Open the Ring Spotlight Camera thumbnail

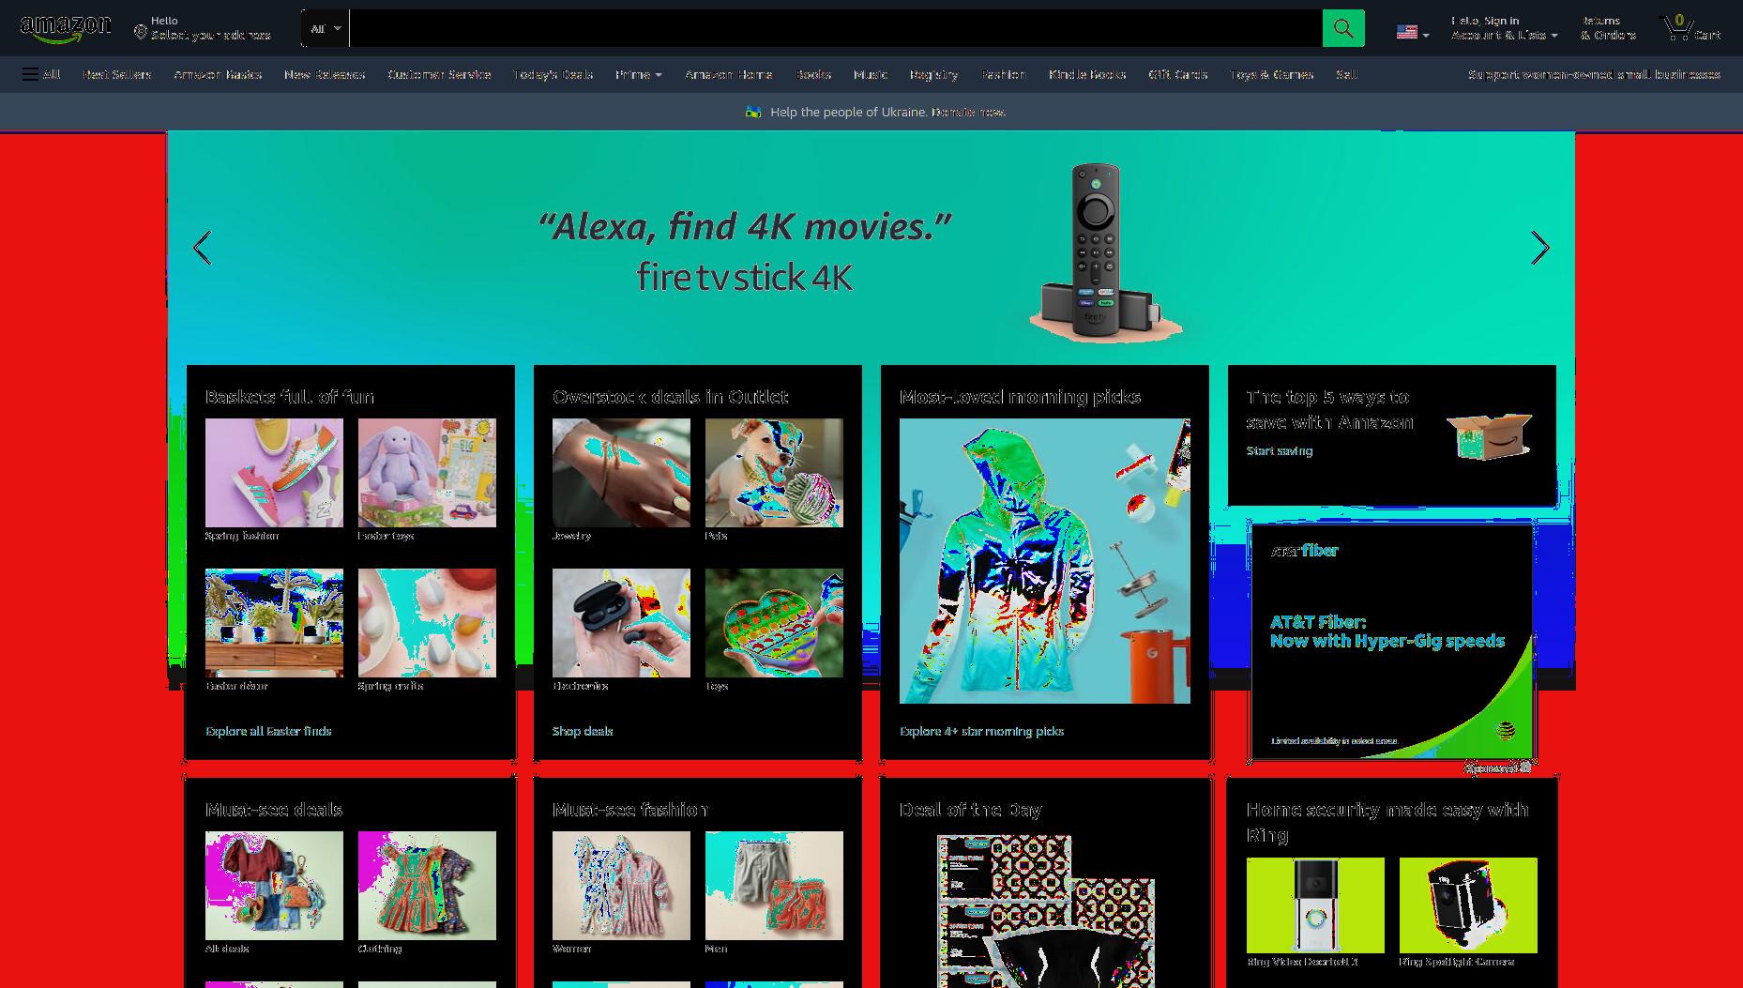pos(1468,905)
